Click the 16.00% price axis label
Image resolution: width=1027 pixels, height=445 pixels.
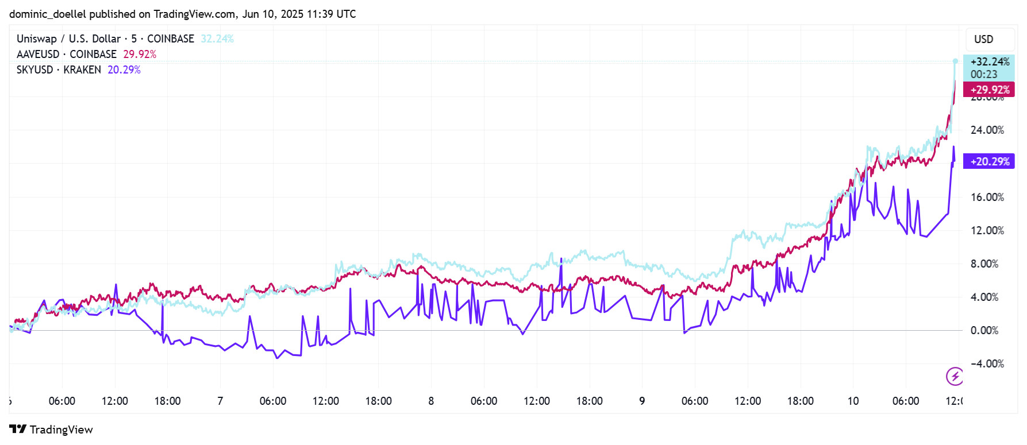pos(987,197)
